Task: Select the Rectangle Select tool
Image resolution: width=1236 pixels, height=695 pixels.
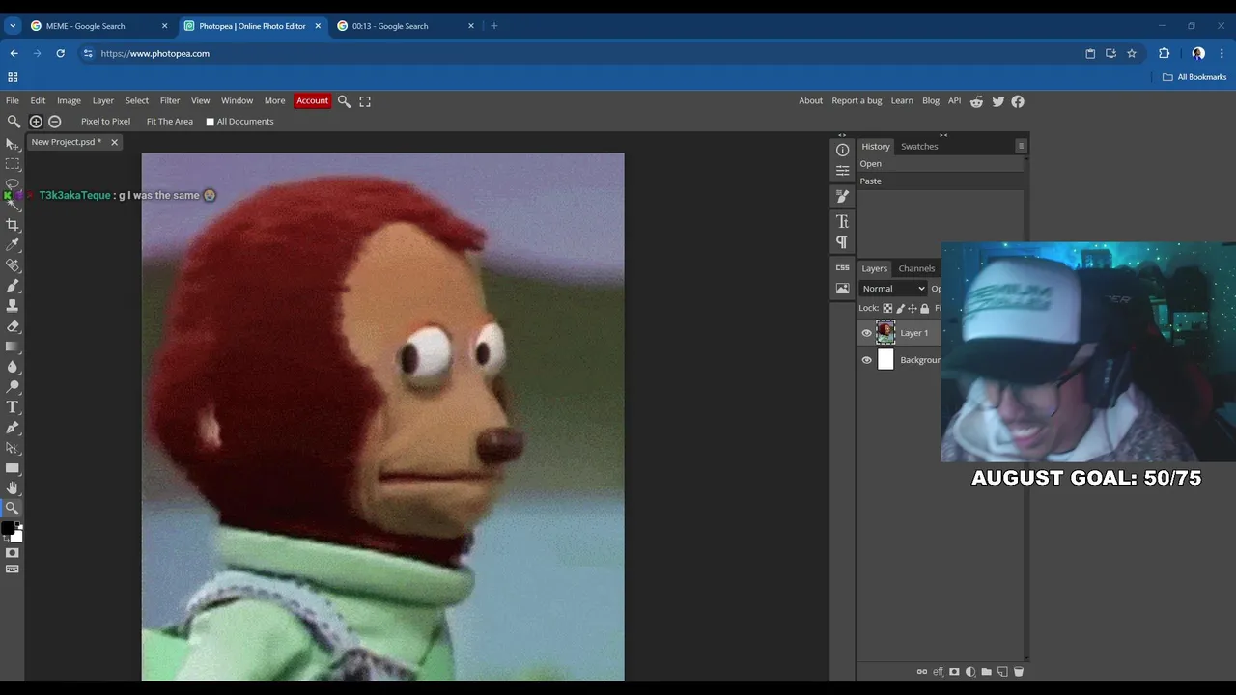Action: pos(13,164)
